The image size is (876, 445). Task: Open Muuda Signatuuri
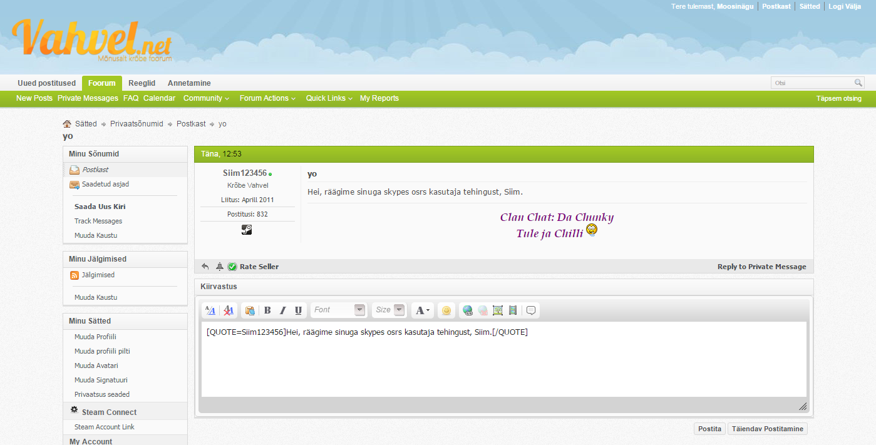click(101, 380)
